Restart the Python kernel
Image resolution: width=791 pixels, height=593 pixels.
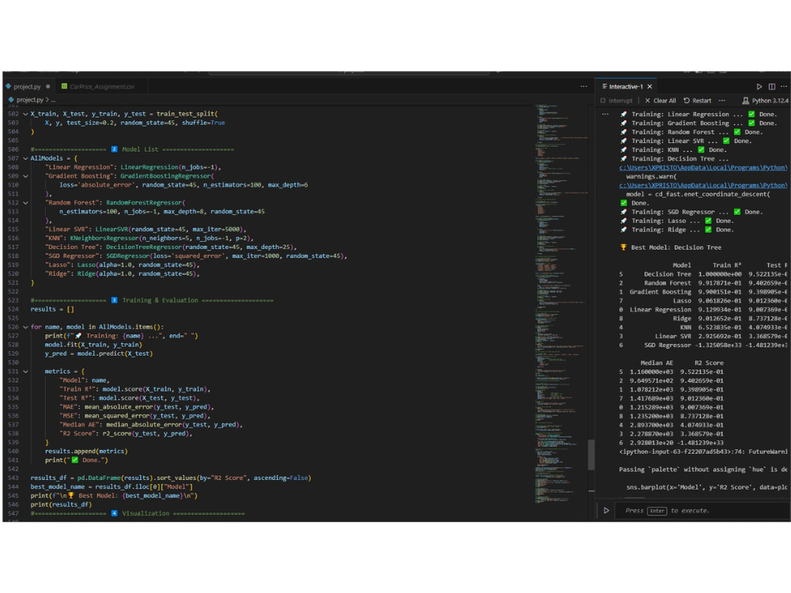click(697, 100)
